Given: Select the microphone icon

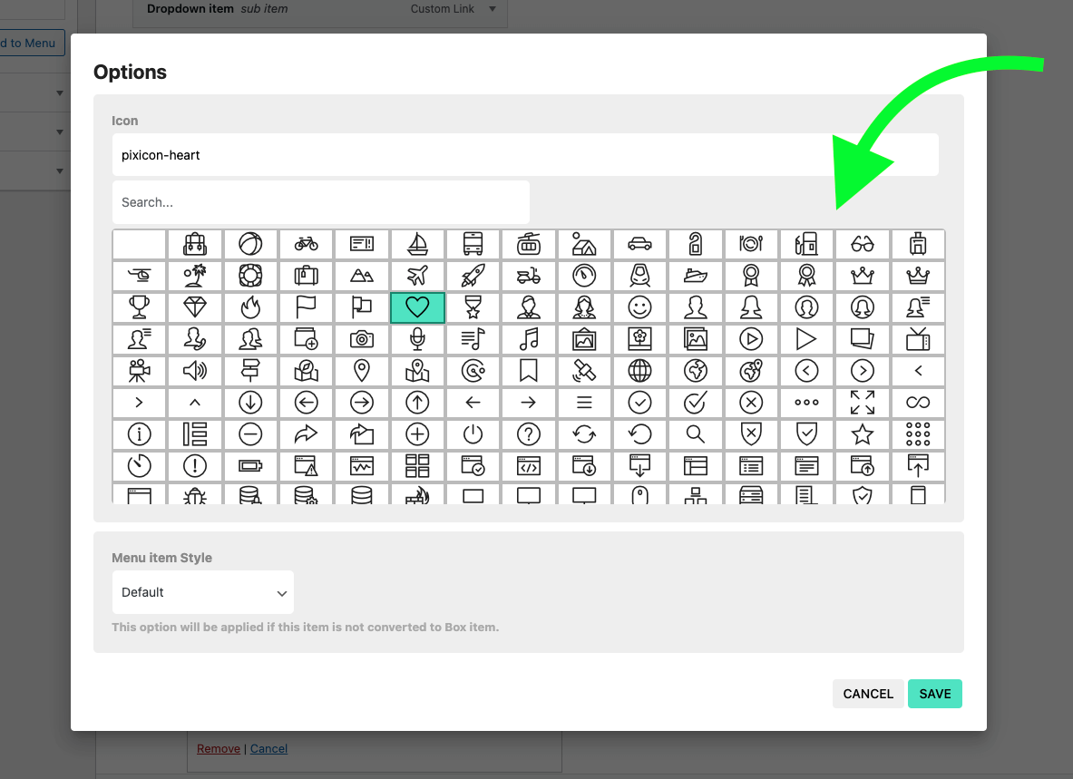Looking at the screenshot, I should [417, 338].
